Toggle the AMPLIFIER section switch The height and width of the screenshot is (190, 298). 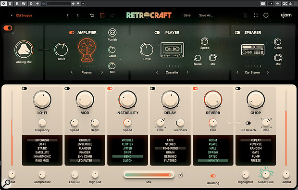pyautogui.click(x=72, y=33)
